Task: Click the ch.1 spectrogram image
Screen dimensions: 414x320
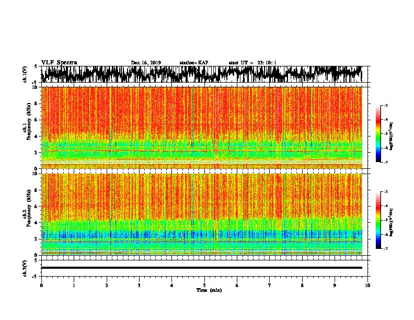Action: (201, 128)
